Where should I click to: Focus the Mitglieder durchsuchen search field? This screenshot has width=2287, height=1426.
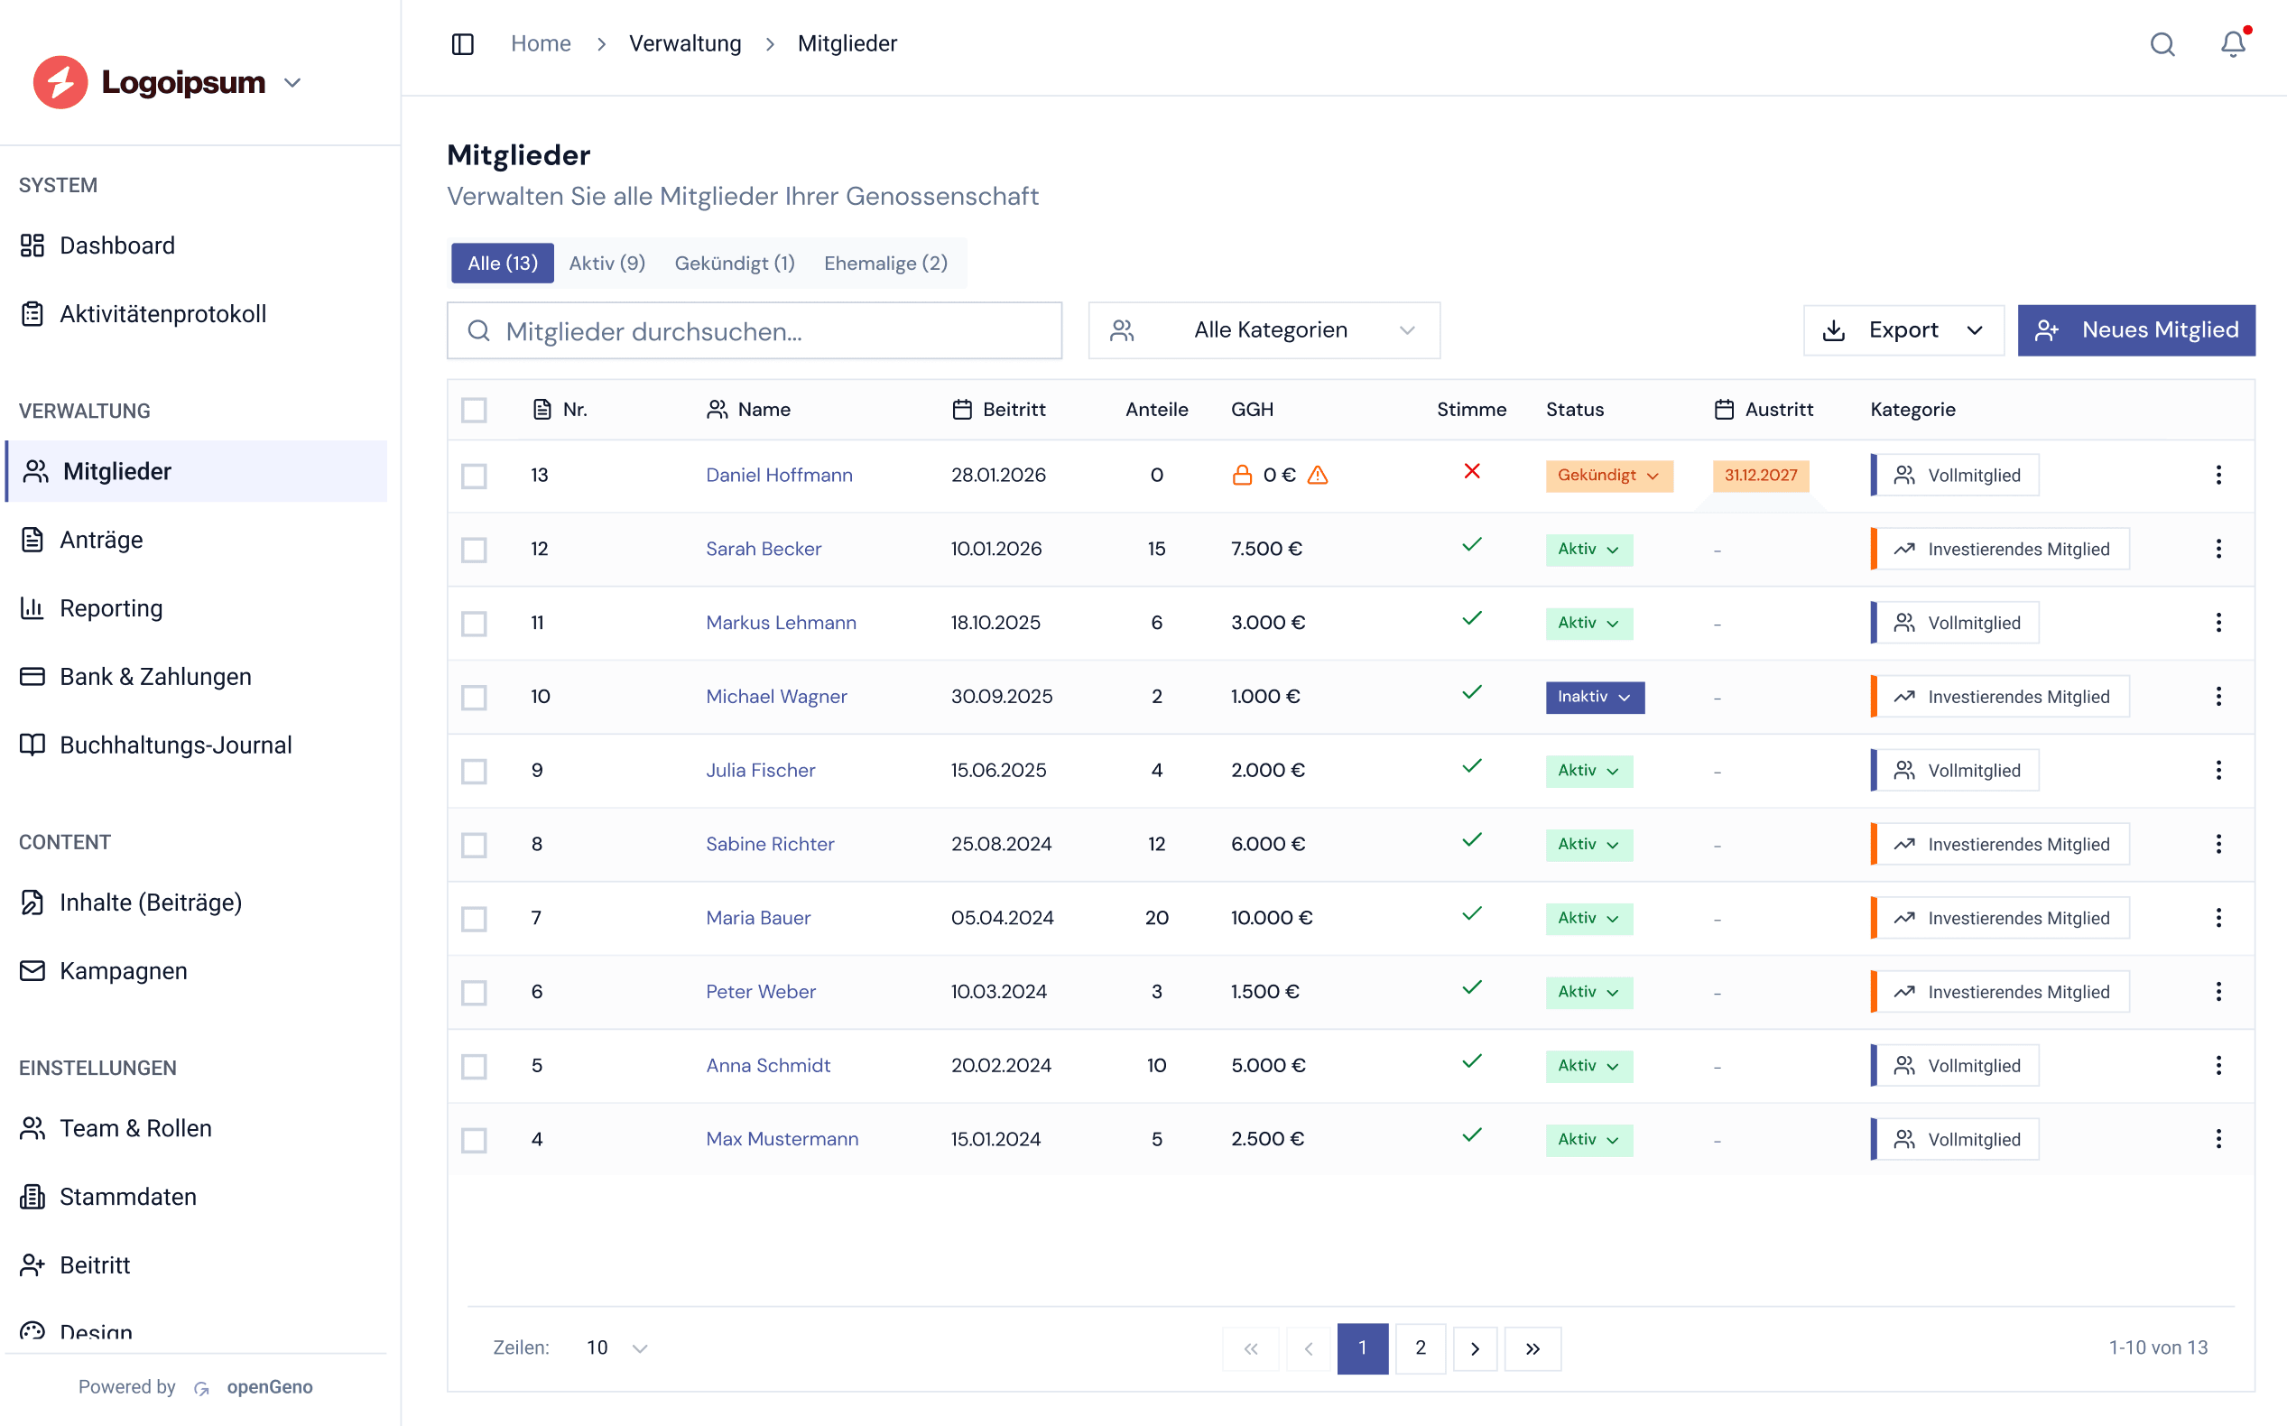point(755,331)
